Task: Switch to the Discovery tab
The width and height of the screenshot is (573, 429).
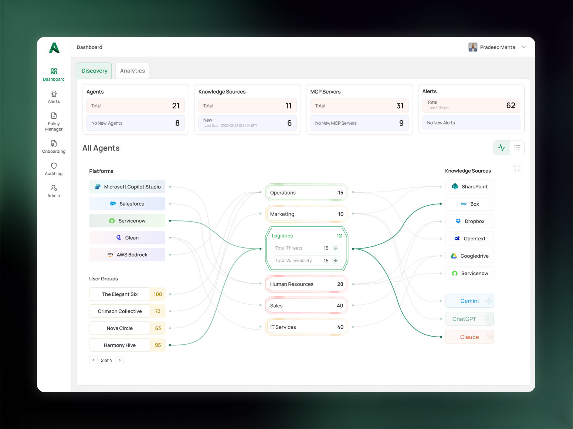Action: click(x=94, y=71)
